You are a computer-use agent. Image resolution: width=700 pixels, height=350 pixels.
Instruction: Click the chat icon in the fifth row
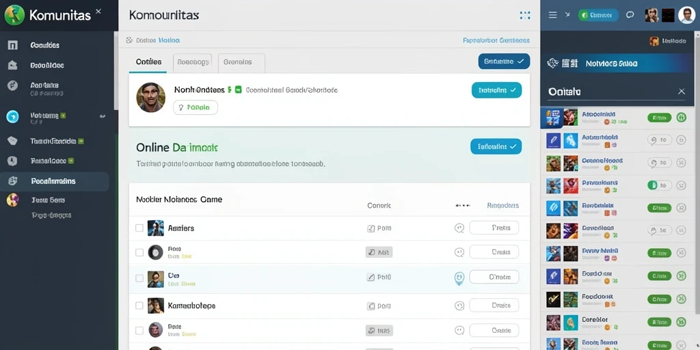point(459,331)
